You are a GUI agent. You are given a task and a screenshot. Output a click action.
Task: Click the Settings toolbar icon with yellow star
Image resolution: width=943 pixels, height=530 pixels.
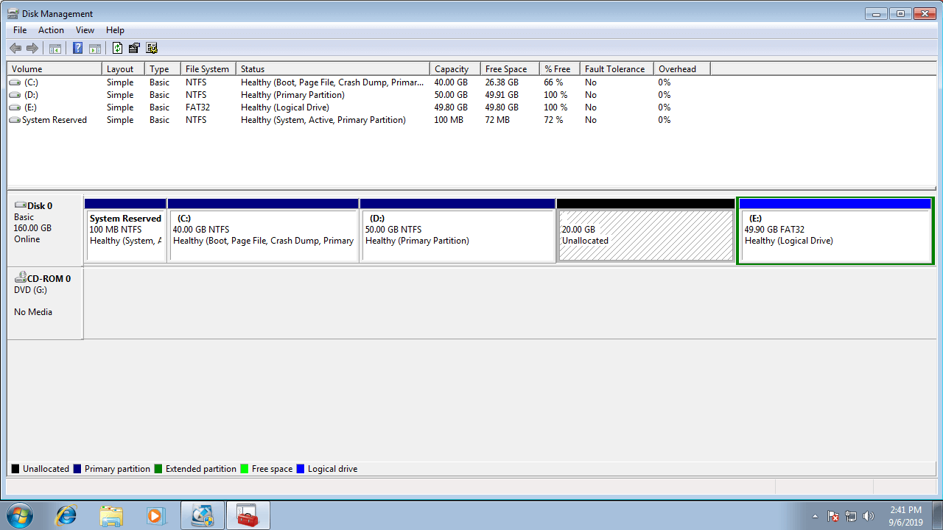pos(152,49)
